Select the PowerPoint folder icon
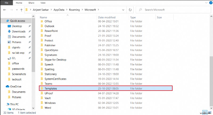This screenshot has width=213, height=115. click(42, 31)
